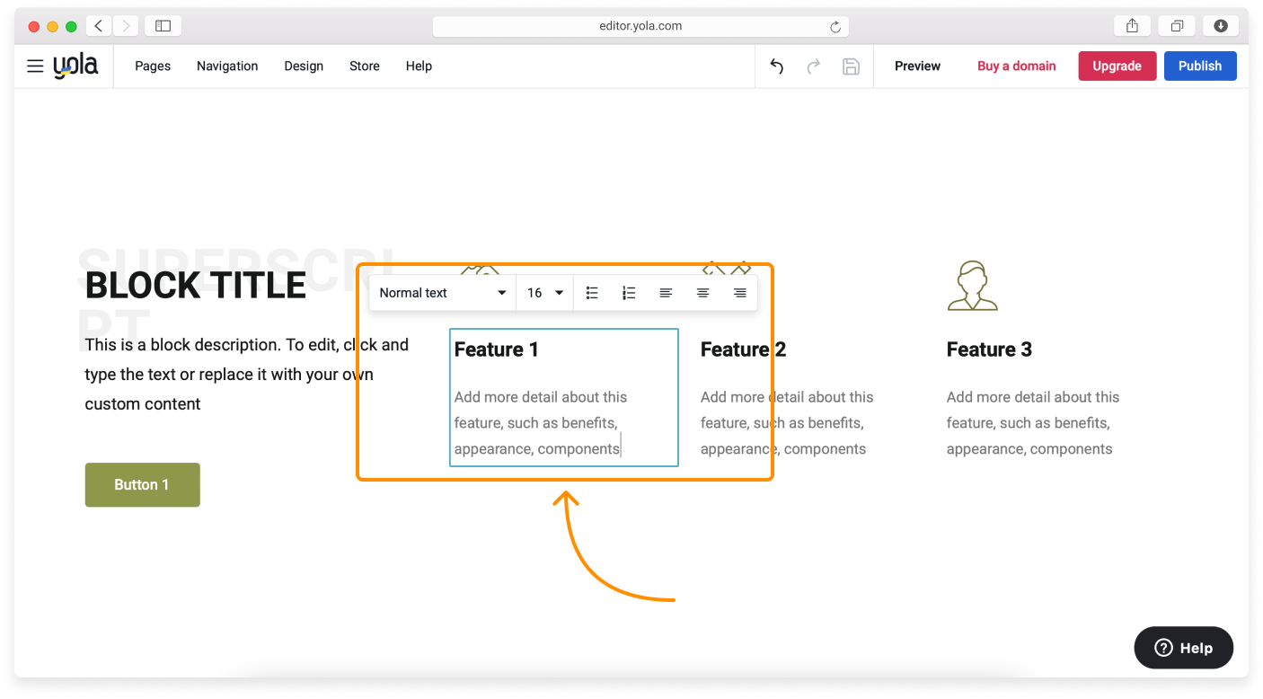Open the hamburger menu next to Yola logo
This screenshot has height=699, width=1263.
coord(35,66)
